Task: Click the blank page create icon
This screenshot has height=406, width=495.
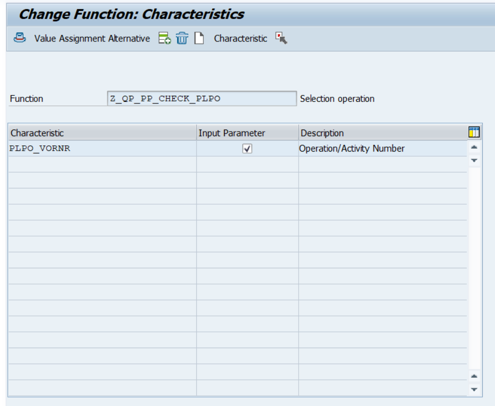Action: [x=199, y=38]
